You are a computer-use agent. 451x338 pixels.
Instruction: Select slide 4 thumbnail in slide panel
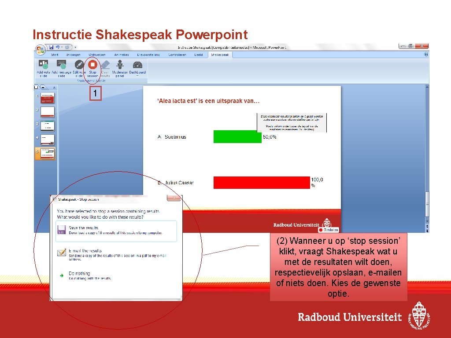pyautogui.click(x=48, y=140)
